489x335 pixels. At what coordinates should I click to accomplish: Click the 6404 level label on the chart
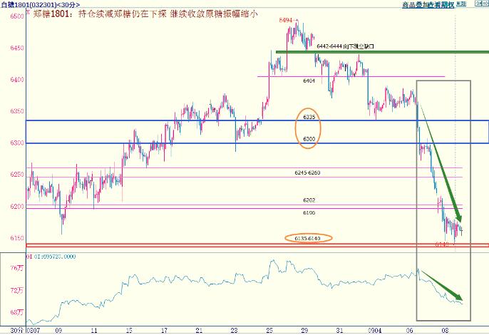(309, 81)
